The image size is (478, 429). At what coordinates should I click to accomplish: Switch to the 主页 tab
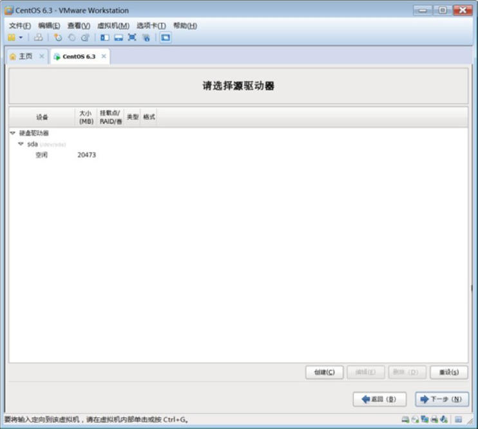tap(26, 57)
